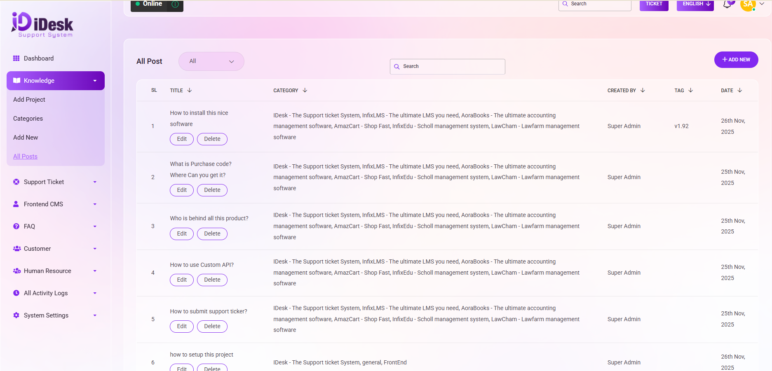Click the Add New button
This screenshot has height=371, width=772.
(x=736, y=60)
